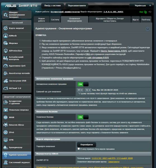Check the beta firmware version checkbox
The image size is (156, 168).
coord(79,149)
